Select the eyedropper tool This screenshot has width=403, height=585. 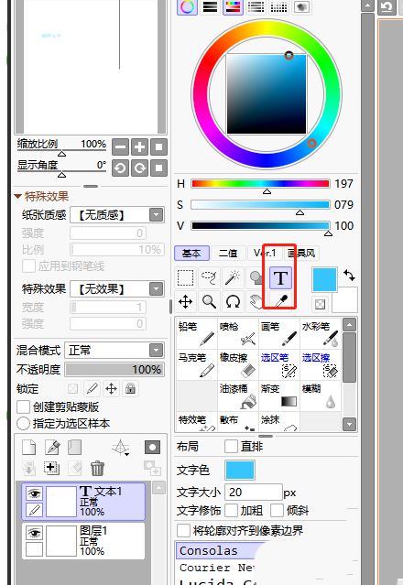[280, 300]
